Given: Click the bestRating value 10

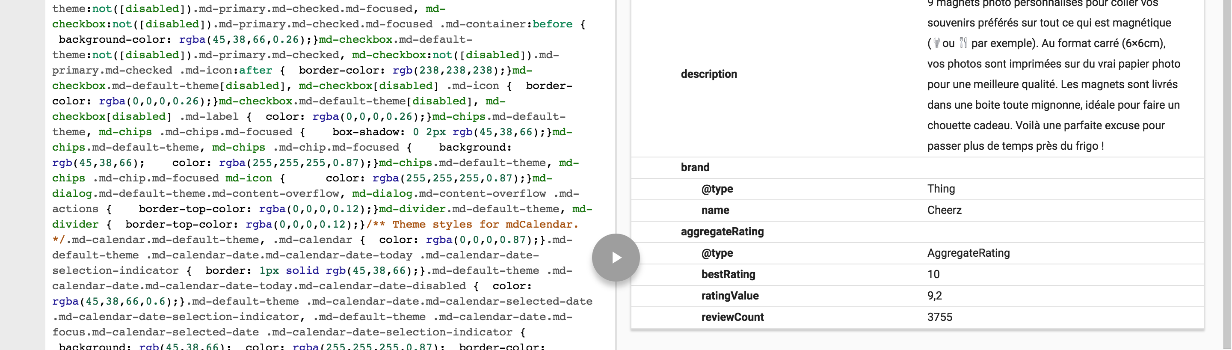Looking at the screenshot, I should (933, 274).
